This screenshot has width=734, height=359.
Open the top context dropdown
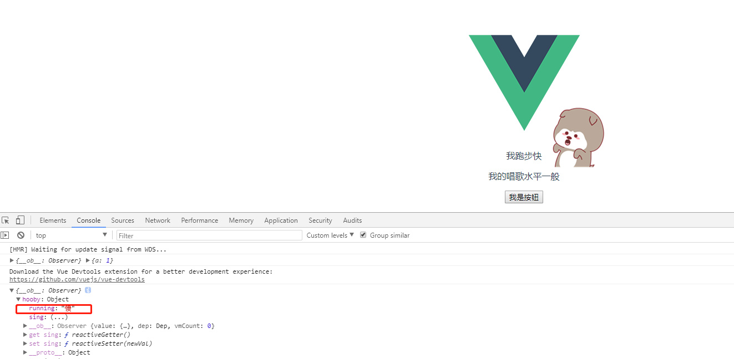coord(71,235)
